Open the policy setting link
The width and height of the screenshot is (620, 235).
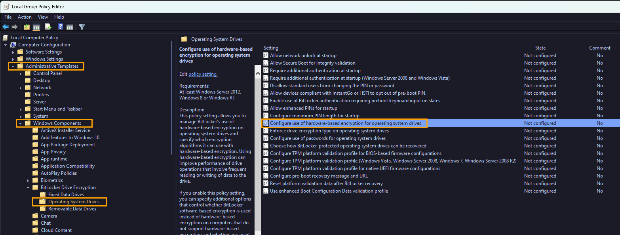(x=203, y=74)
